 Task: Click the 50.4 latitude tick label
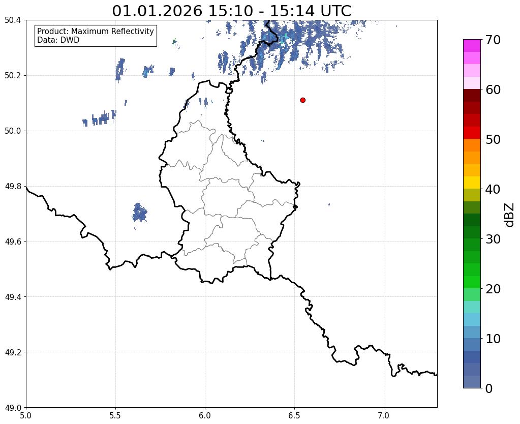[12, 20]
